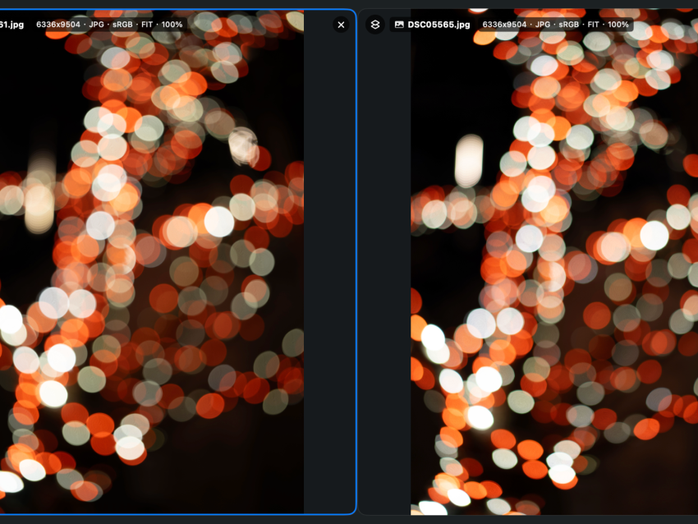Click the dark margin left of right image
Image resolution: width=698 pixels, height=524 pixels.
385,271
